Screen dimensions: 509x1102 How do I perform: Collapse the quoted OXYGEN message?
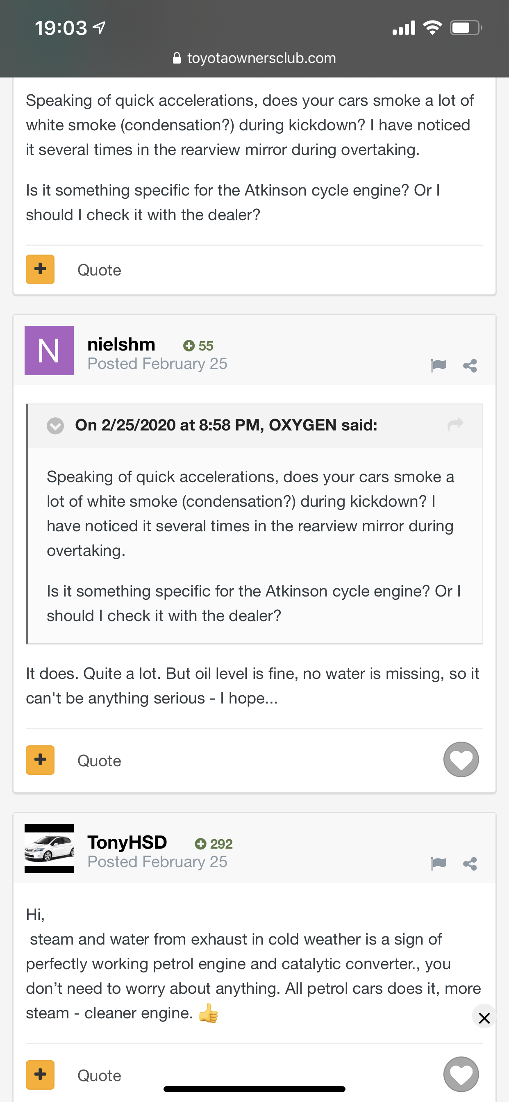[x=55, y=426]
